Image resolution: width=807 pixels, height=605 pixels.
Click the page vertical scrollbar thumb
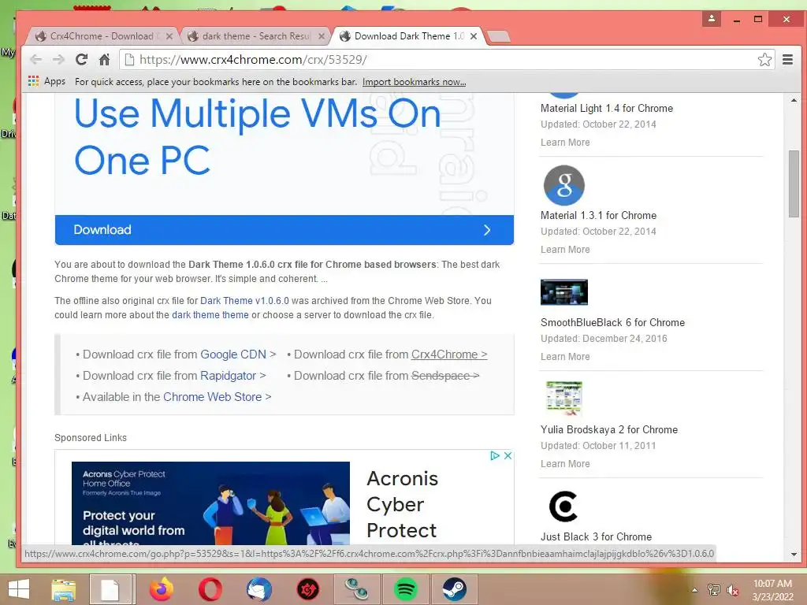794,184
